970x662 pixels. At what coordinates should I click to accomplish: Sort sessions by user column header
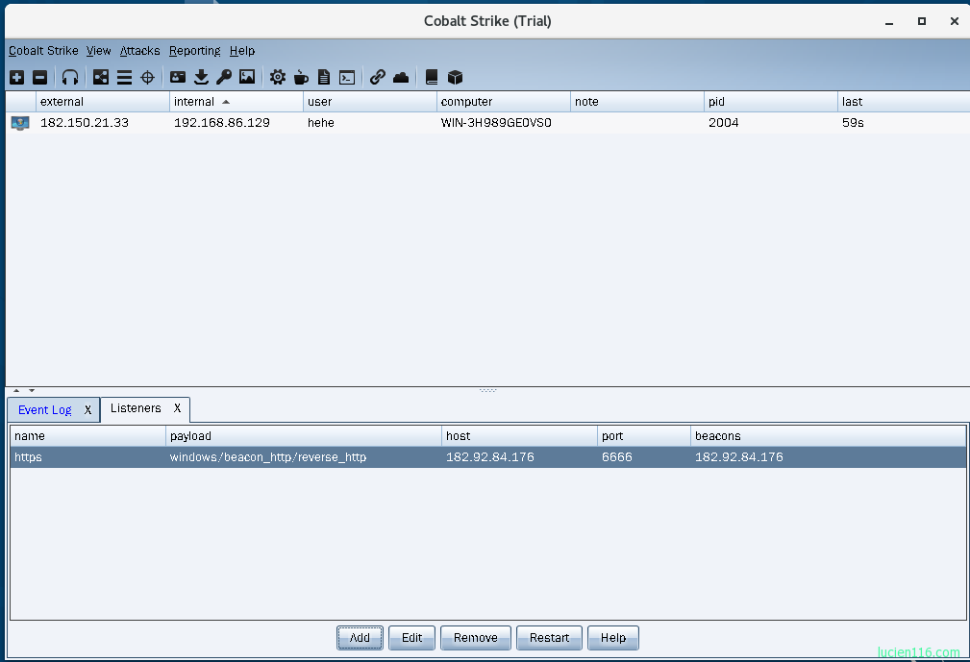(370, 102)
